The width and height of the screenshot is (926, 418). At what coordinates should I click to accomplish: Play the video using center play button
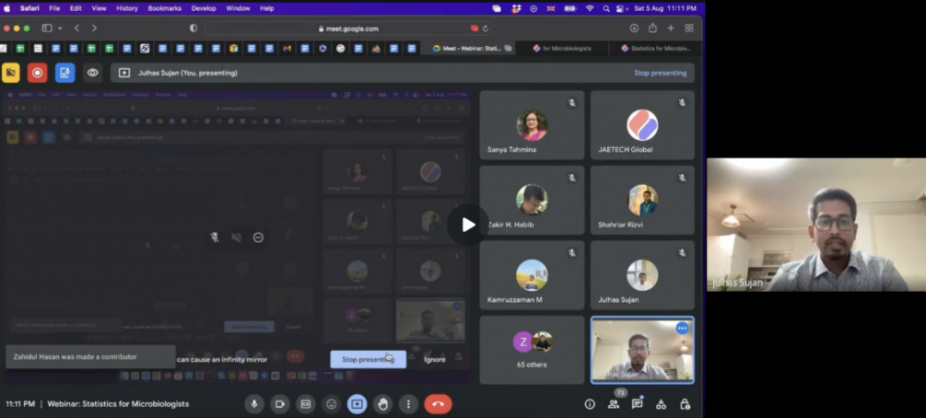point(468,225)
